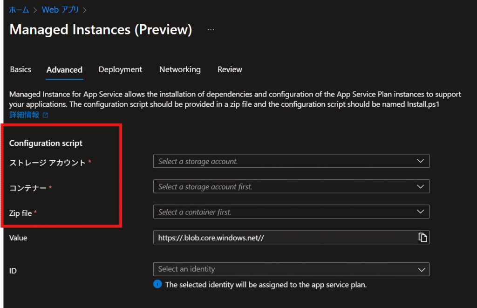The width and height of the screenshot is (477, 308).
Task: Open the 詳細情報 link
Action: point(24,115)
